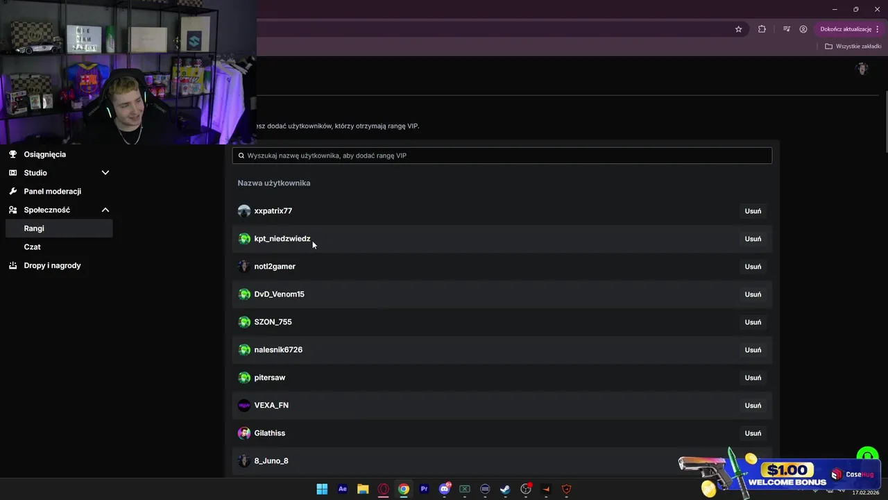Click the 8_Juno_8 username
Image resolution: width=888 pixels, height=500 pixels.
(x=271, y=461)
